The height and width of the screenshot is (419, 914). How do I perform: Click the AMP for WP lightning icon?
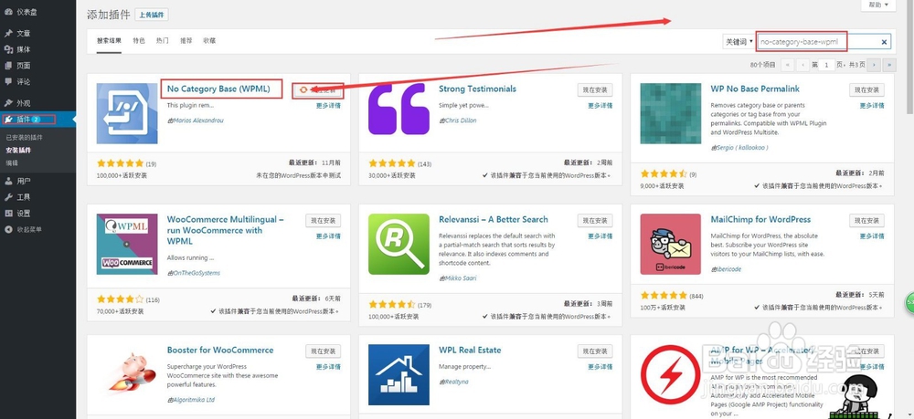[x=670, y=374]
